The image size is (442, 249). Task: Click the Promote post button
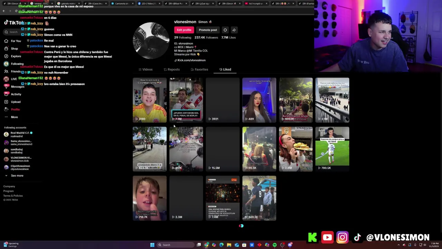(x=208, y=30)
